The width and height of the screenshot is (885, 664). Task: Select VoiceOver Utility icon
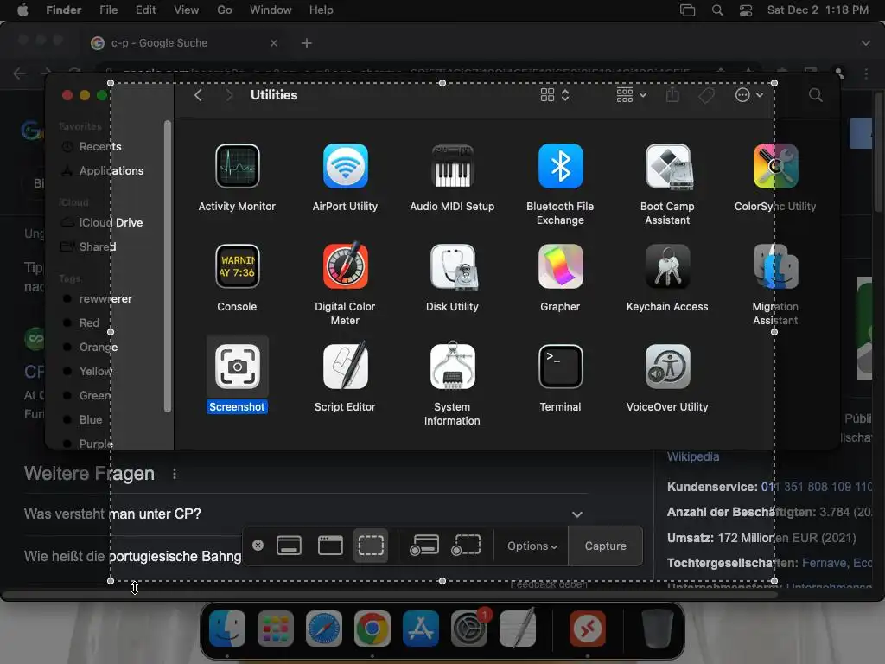668,367
